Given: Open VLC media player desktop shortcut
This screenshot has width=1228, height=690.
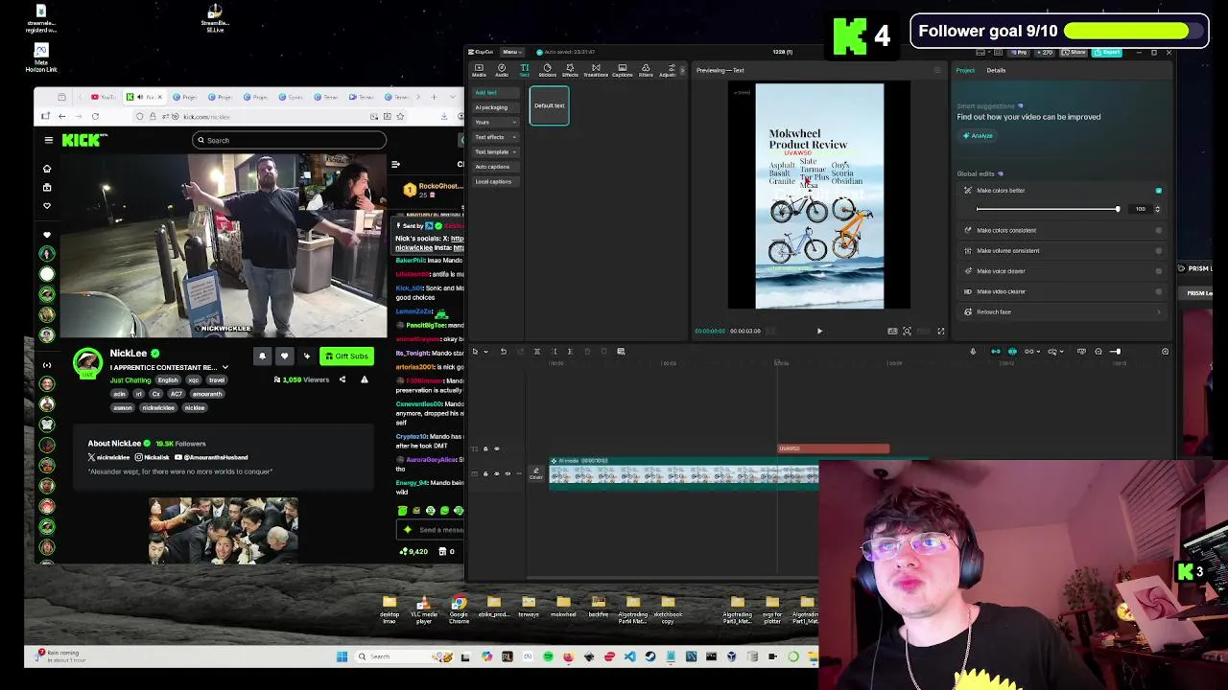Looking at the screenshot, I should pos(424,609).
